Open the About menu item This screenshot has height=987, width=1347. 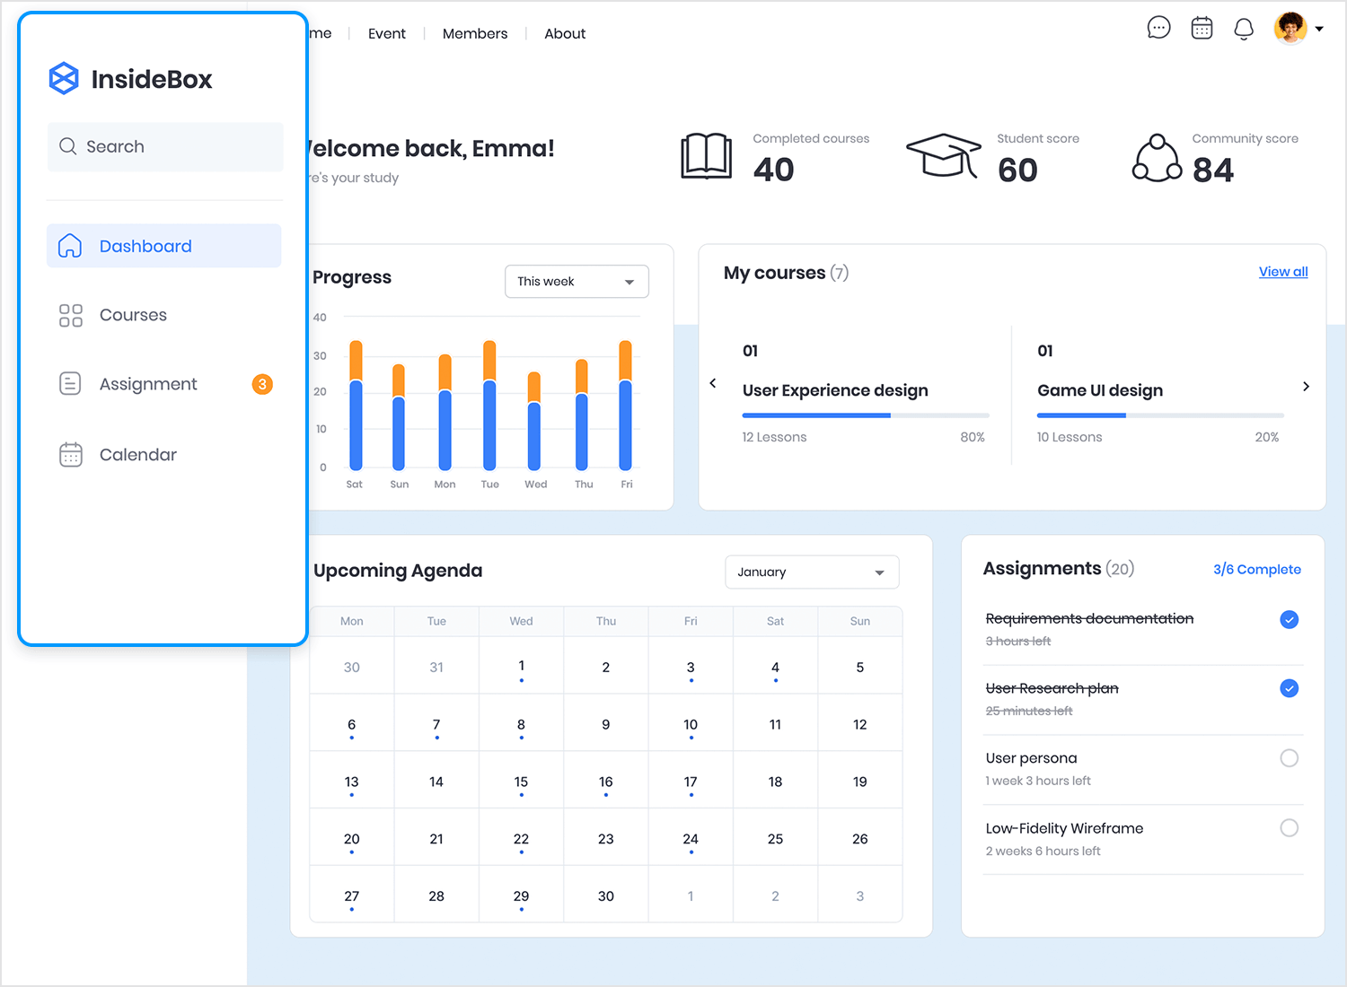(565, 33)
